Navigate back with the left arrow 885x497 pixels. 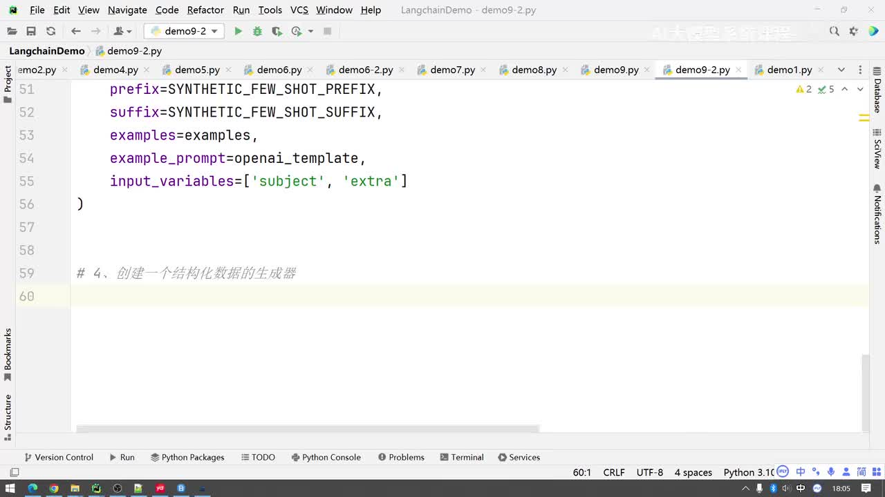click(x=76, y=31)
